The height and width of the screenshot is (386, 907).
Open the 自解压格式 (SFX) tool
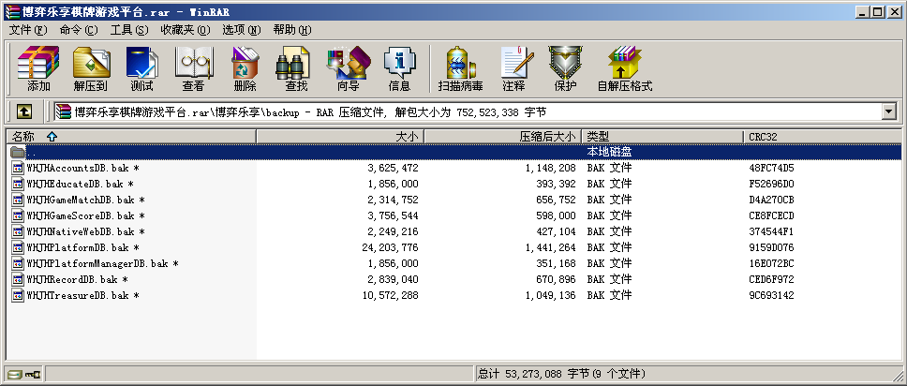(x=624, y=68)
